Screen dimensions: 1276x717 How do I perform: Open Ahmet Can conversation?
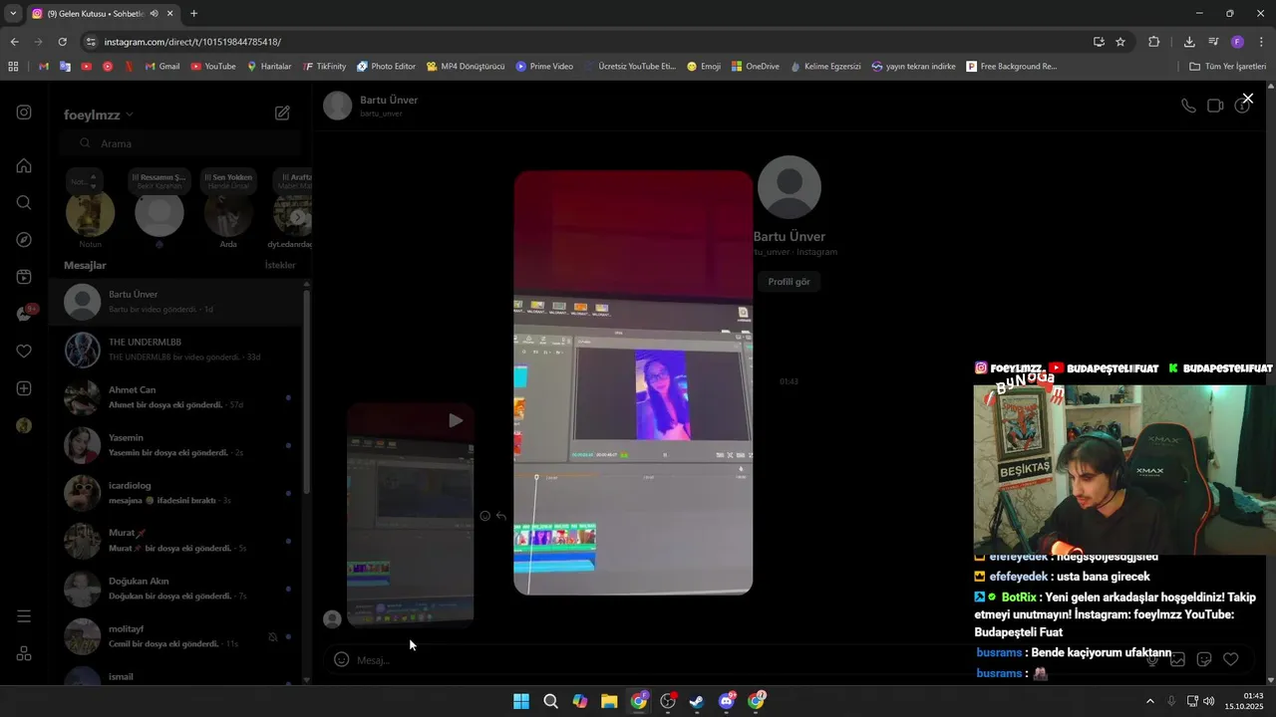[175, 397]
